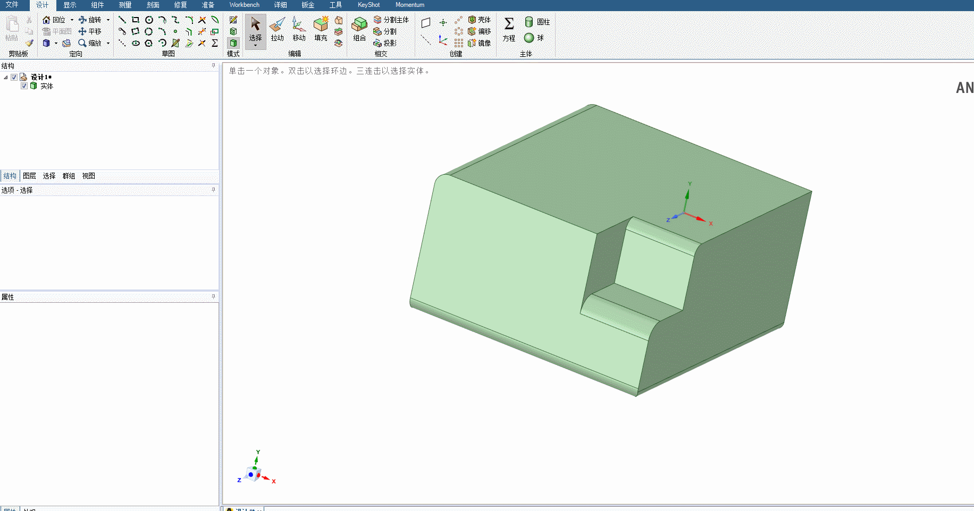Choose the 镜像 mirror tool
Image resolution: width=974 pixels, height=511 pixels.
(479, 43)
